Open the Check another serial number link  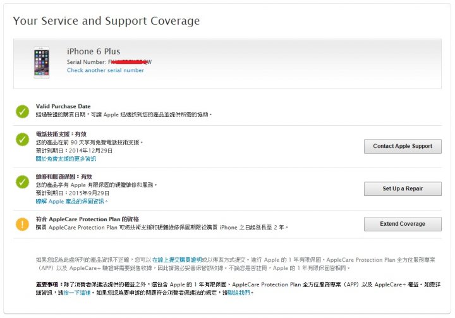(106, 70)
